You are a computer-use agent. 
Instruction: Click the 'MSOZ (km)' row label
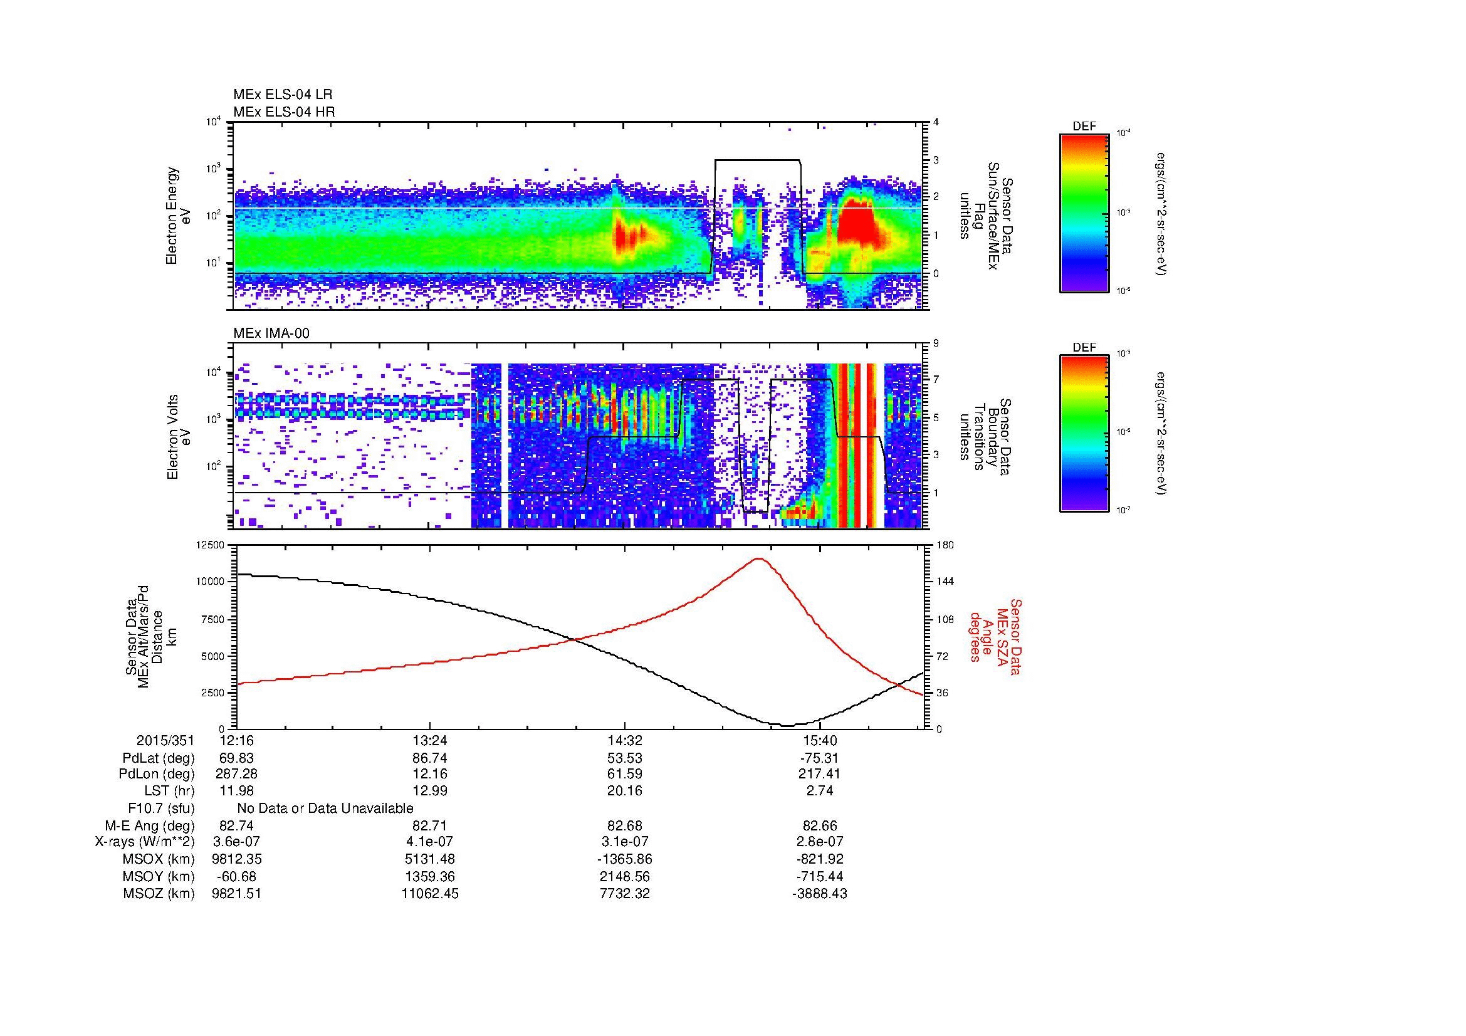tap(159, 894)
